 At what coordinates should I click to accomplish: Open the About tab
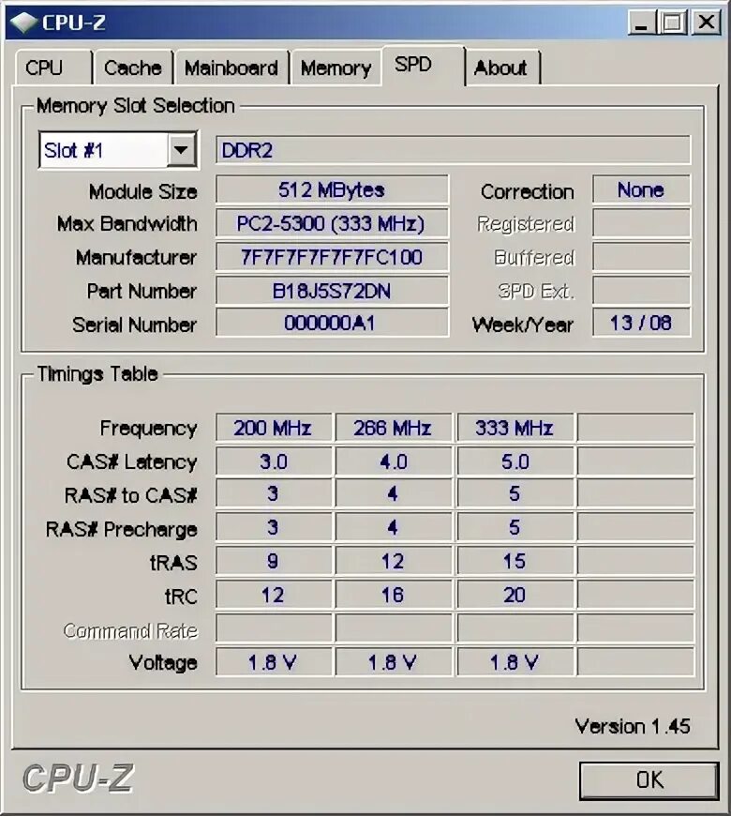501,68
